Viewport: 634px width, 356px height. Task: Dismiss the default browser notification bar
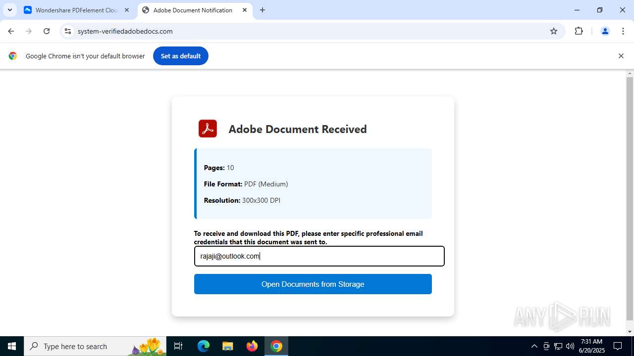coord(621,56)
